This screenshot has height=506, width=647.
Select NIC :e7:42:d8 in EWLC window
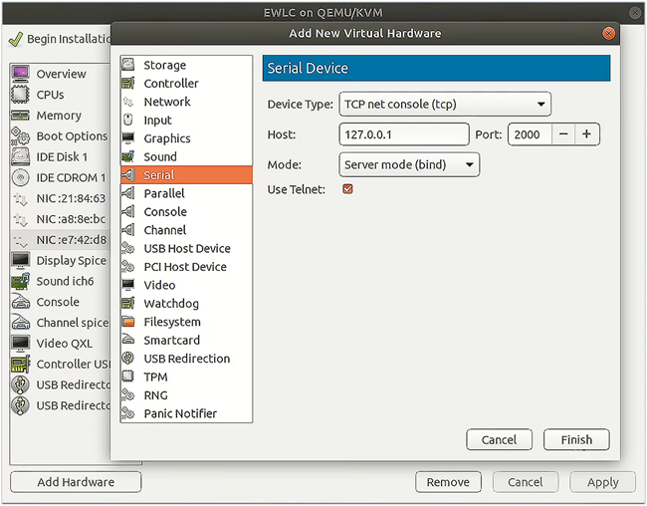pos(61,240)
